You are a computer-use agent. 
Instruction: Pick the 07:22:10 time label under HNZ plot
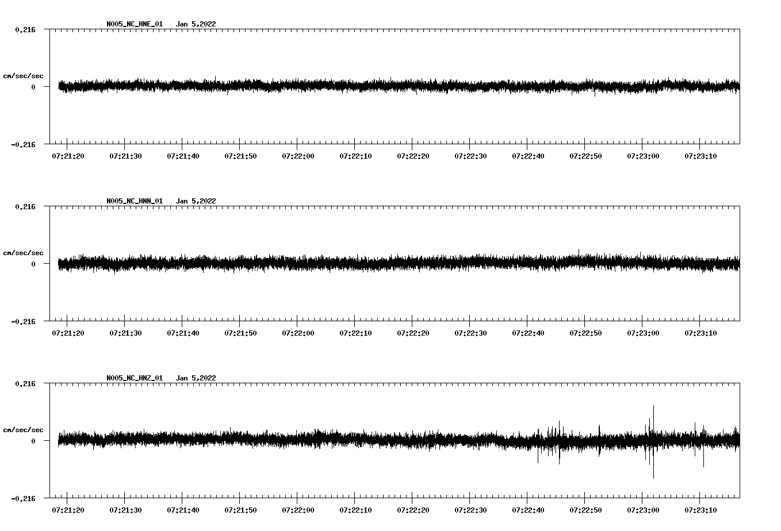point(355,510)
